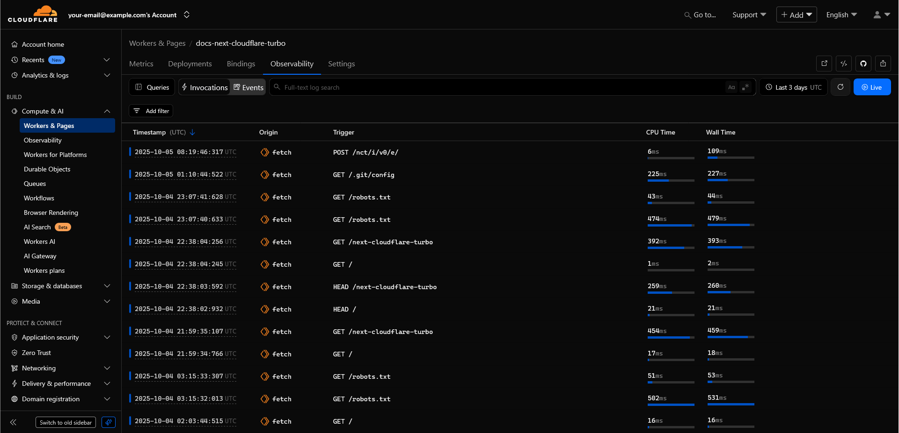Collapse the sidebar with double-arrow icon

pos(13,422)
